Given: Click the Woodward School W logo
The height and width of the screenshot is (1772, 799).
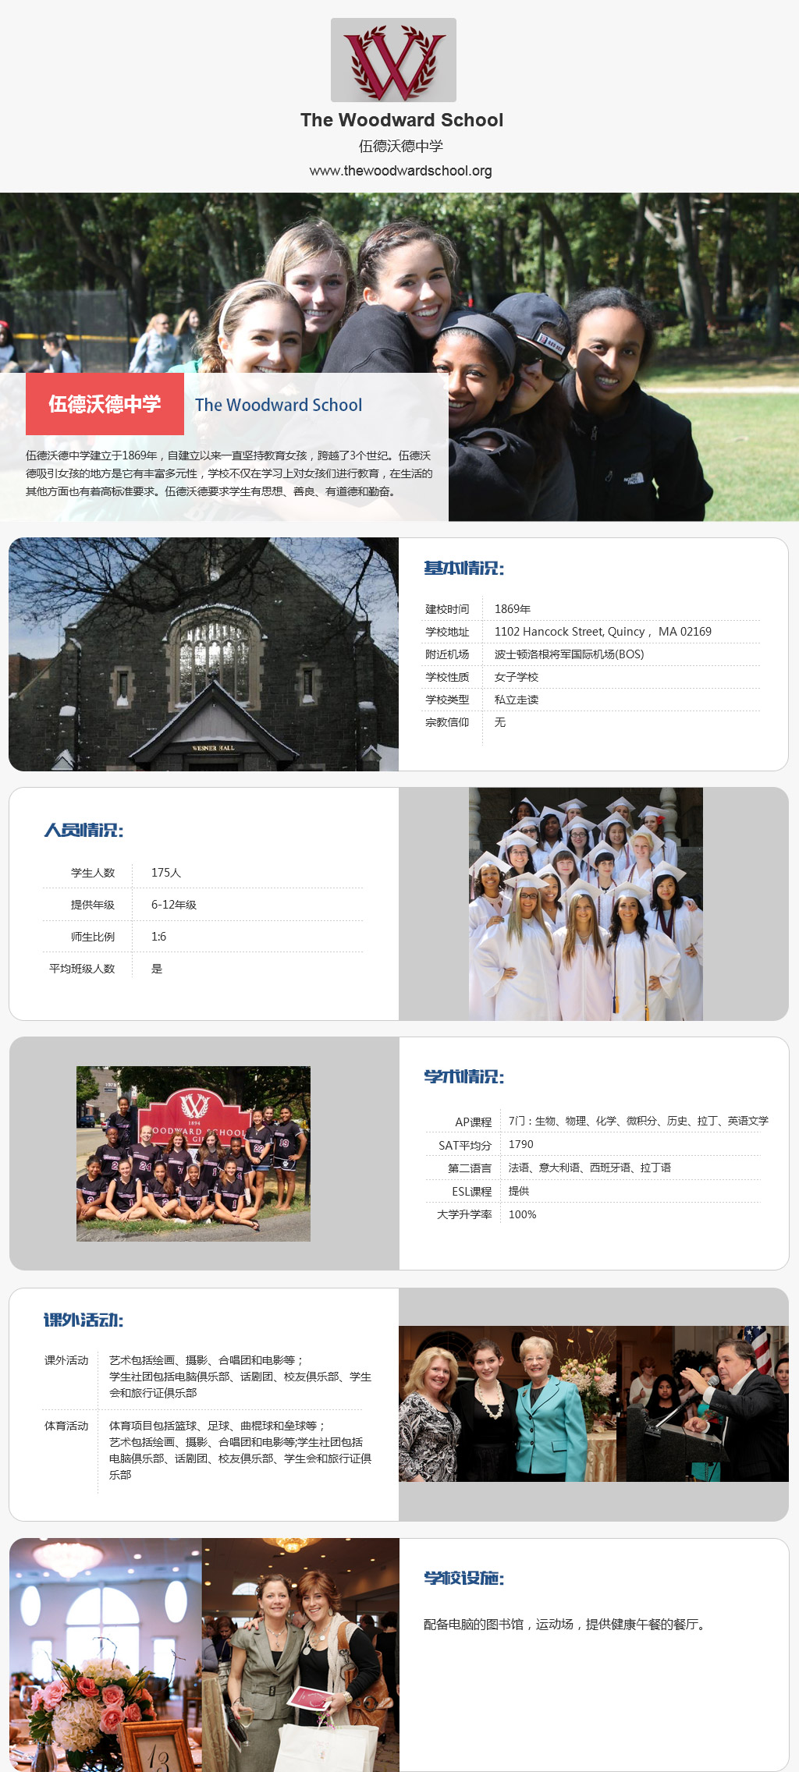Looking at the screenshot, I should pos(393,60).
